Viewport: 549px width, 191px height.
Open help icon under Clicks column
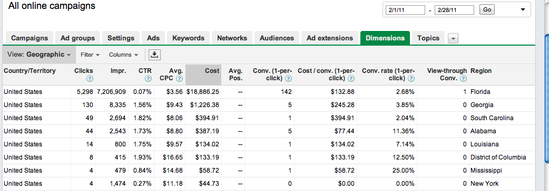[90, 79]
